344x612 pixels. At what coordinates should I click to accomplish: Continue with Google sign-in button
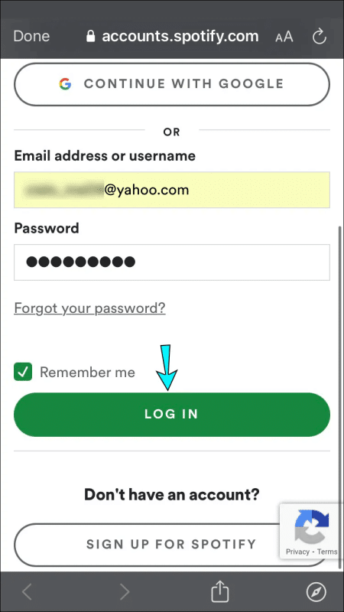pyautogui.click(x=172, y=84)
